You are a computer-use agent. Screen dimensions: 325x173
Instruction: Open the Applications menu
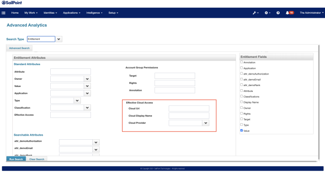[71, 13]
